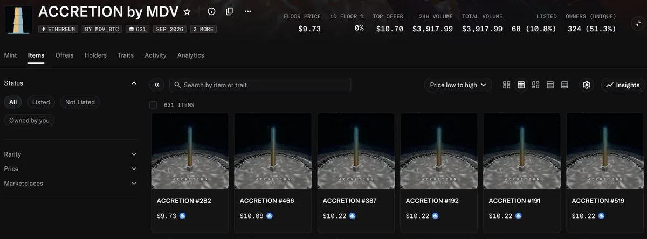Viewport: 647px width, 239px height.
Task: Switch to the Traits tab
Action: point(126,55)
